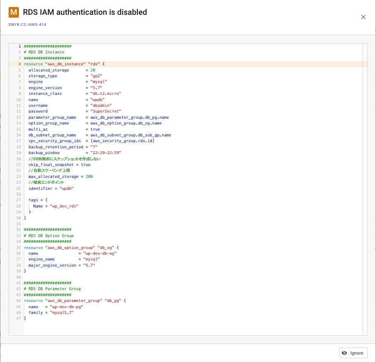This screenshot has height=362, width=376.
Task: Click the skip_final_snapshot setting line
Action: click(59, 164)
